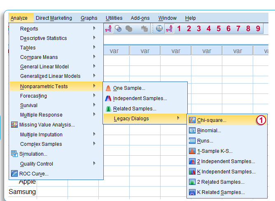Click the ROC Curve icon

click(x=14, y=174)
